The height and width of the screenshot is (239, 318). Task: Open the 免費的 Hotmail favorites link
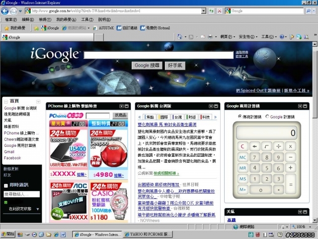pos(155,28)
